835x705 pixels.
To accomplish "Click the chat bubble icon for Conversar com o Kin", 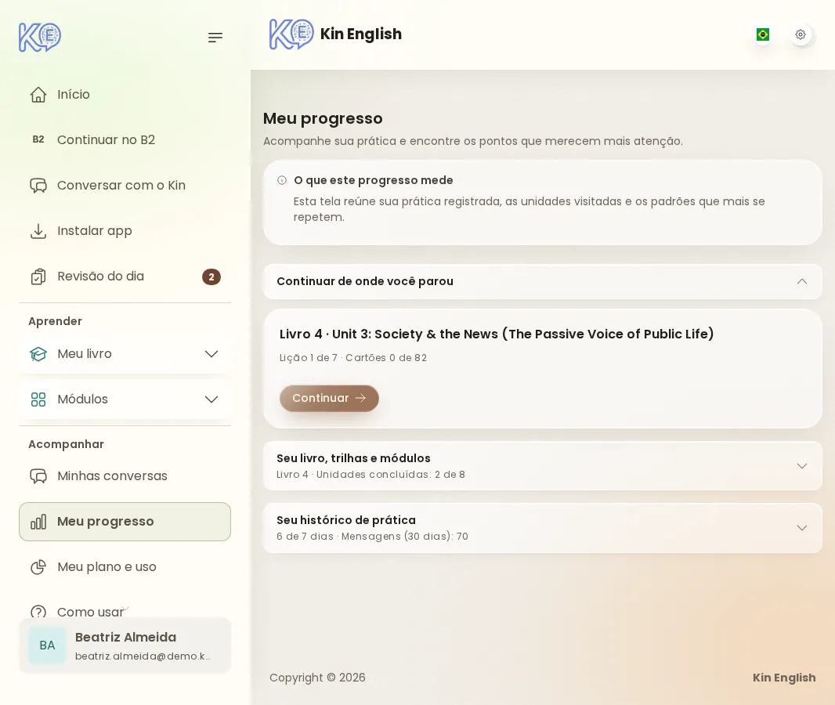I will coord(38,186).
